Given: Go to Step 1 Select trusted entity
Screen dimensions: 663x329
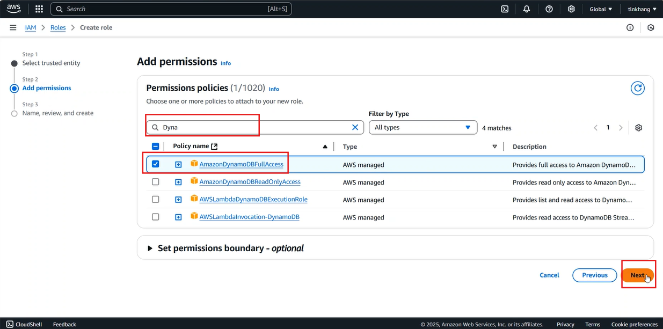Looking at the screenshot, I should (x=51, y=63).
